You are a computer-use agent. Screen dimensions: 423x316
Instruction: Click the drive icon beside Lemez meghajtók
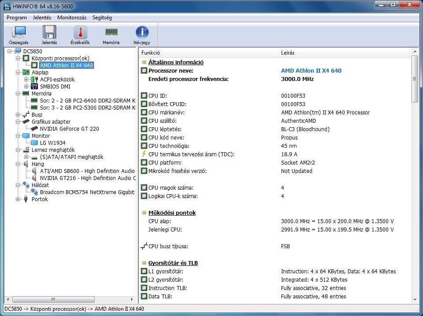pyautogui.click(x=26, y=150)
